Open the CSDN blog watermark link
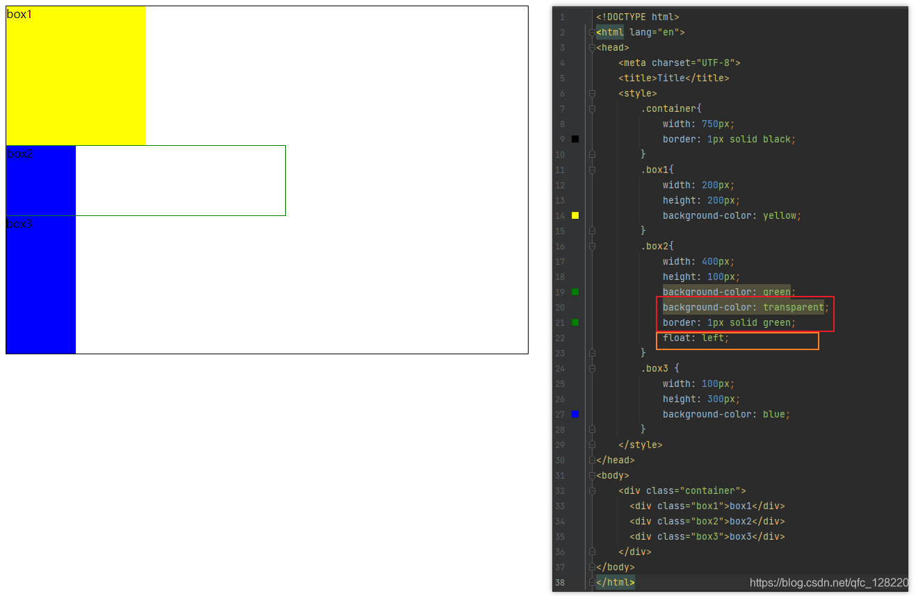This screenshot has width=916, height=596. click(828, 582)
